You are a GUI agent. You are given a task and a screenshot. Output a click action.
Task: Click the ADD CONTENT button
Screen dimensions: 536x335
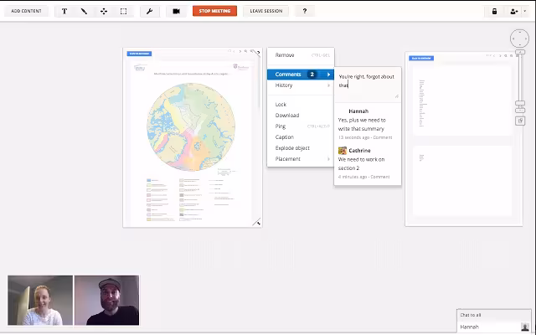point(26,11)
